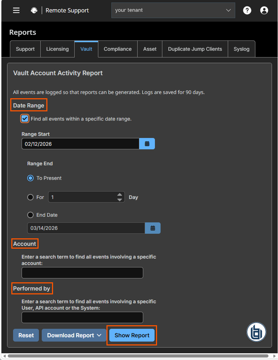Click the Show Report button
Viewport: 278px width, 360px height.
132,335
